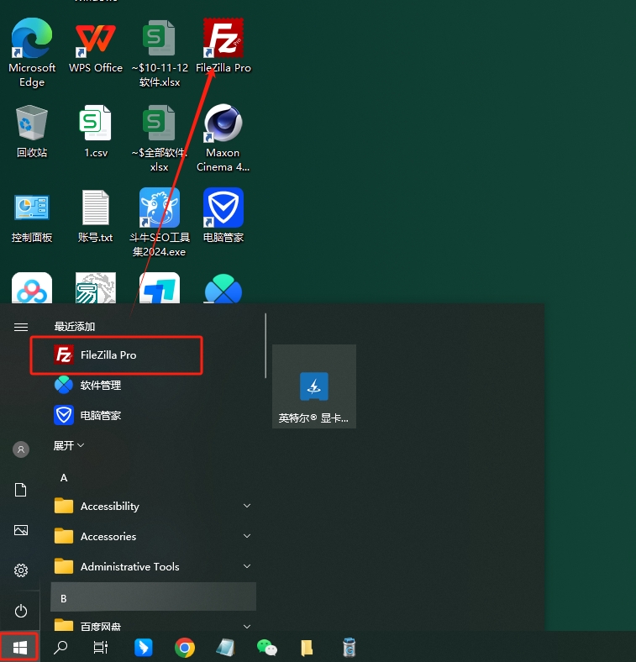Viewport: 636px width, 662px height.
Task: Click the Baidu Netdisk cloud desktop icon
Action: [32, 288]
